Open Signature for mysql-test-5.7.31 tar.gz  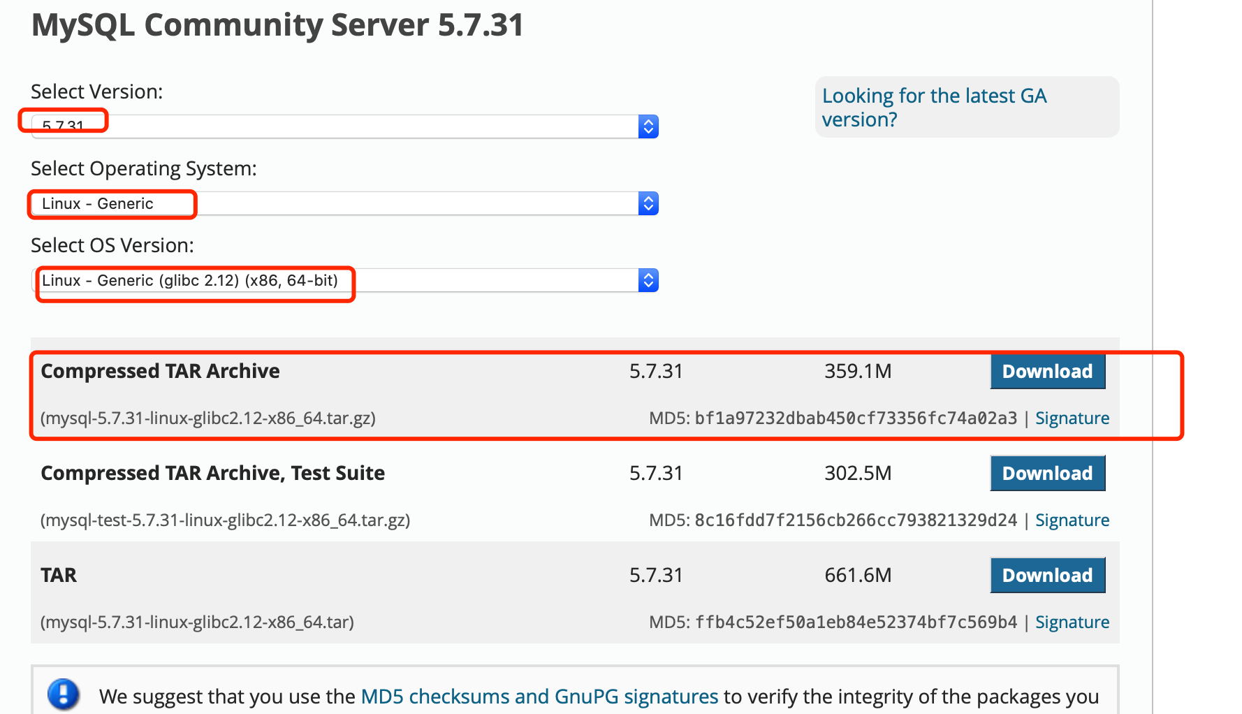pyautogui.click(x=1072, y=520)
